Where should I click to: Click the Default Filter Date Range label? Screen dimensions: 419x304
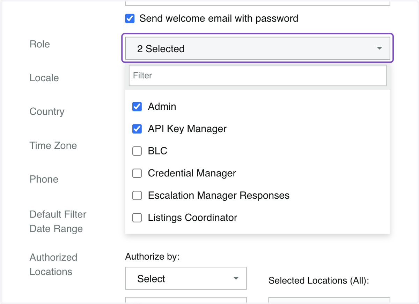click(58, 221)
